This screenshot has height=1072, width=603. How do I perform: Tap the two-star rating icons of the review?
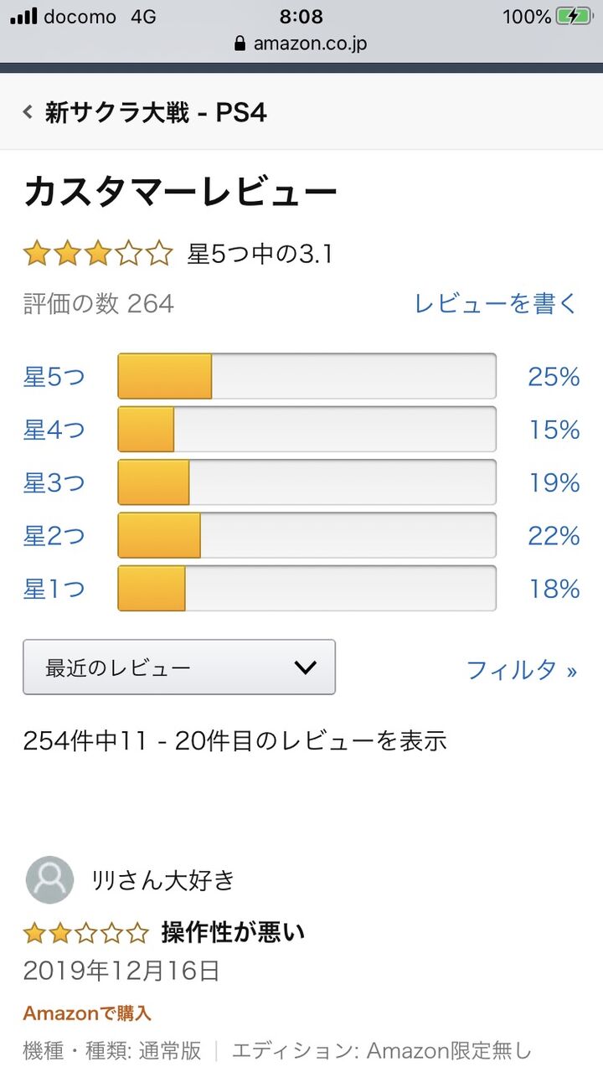pyautogui.click(x=86, y=932)
